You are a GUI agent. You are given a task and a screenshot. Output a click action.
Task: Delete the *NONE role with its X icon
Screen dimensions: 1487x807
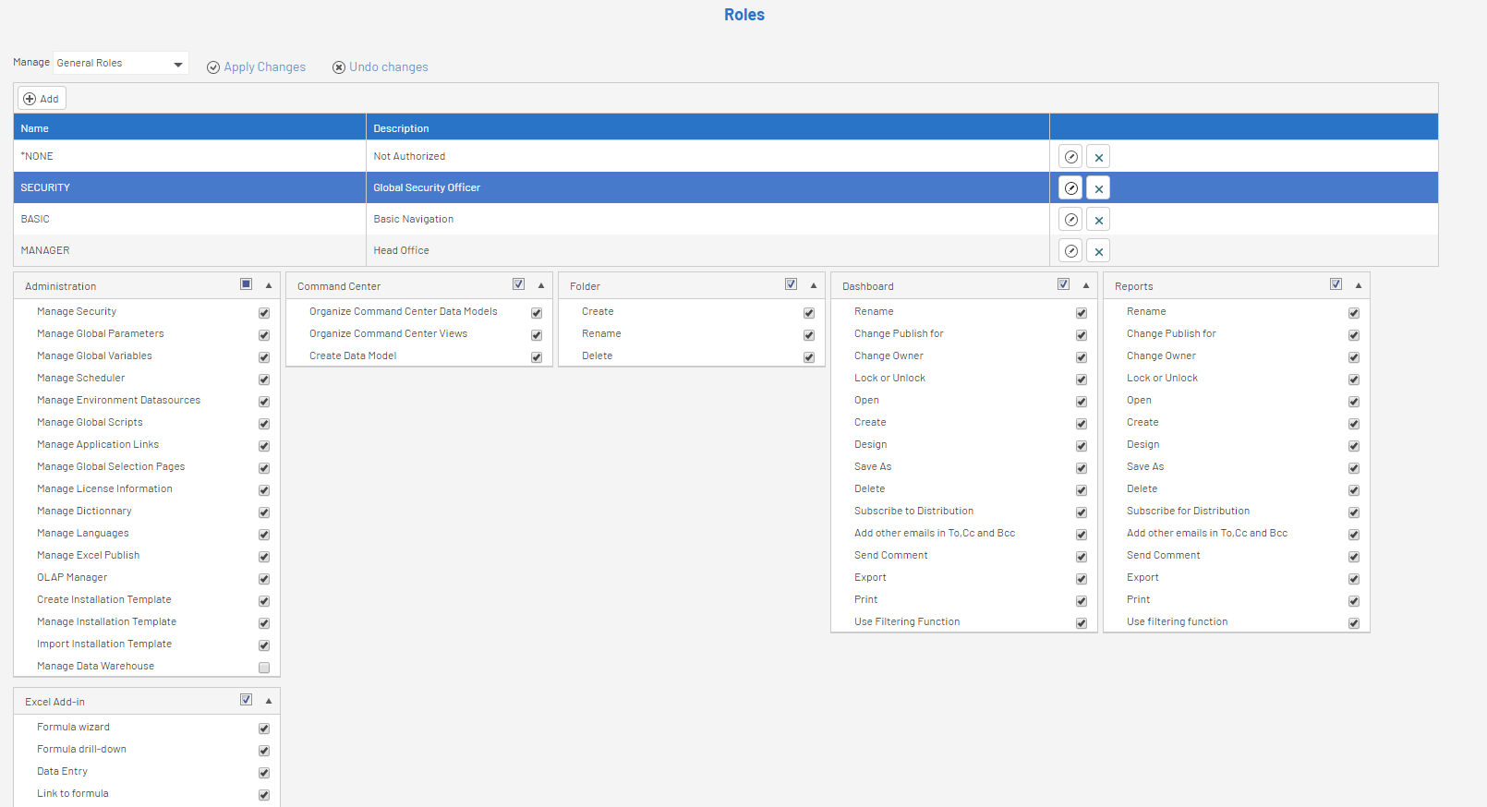point(1098,157)
